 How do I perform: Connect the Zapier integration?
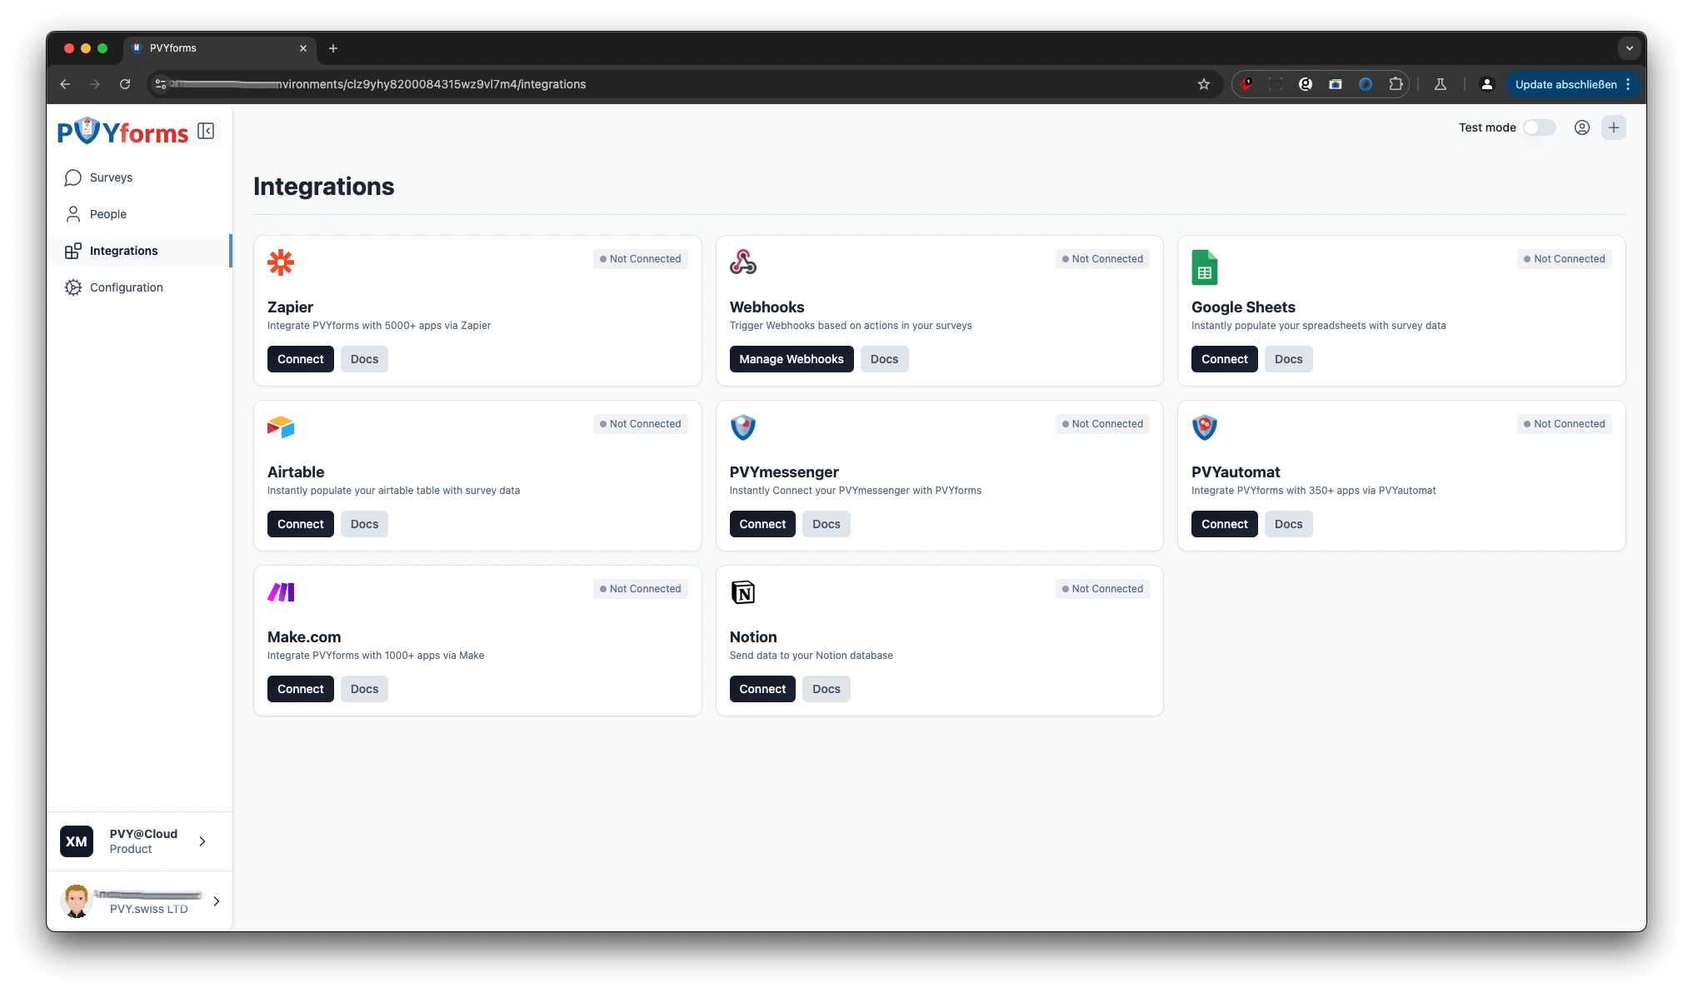click(x=300, y=359)
